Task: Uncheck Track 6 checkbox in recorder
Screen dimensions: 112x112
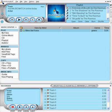Action: click(x=48, y=105)
